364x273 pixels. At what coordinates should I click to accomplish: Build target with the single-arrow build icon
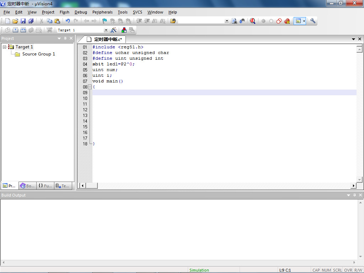pos(15,30)
